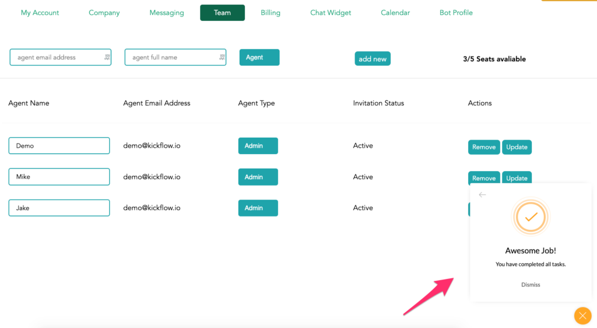The width and height of the screenshot is (597, 328).
Task: Click 'You have completed all tasks.' text
Action: point(531,264)
